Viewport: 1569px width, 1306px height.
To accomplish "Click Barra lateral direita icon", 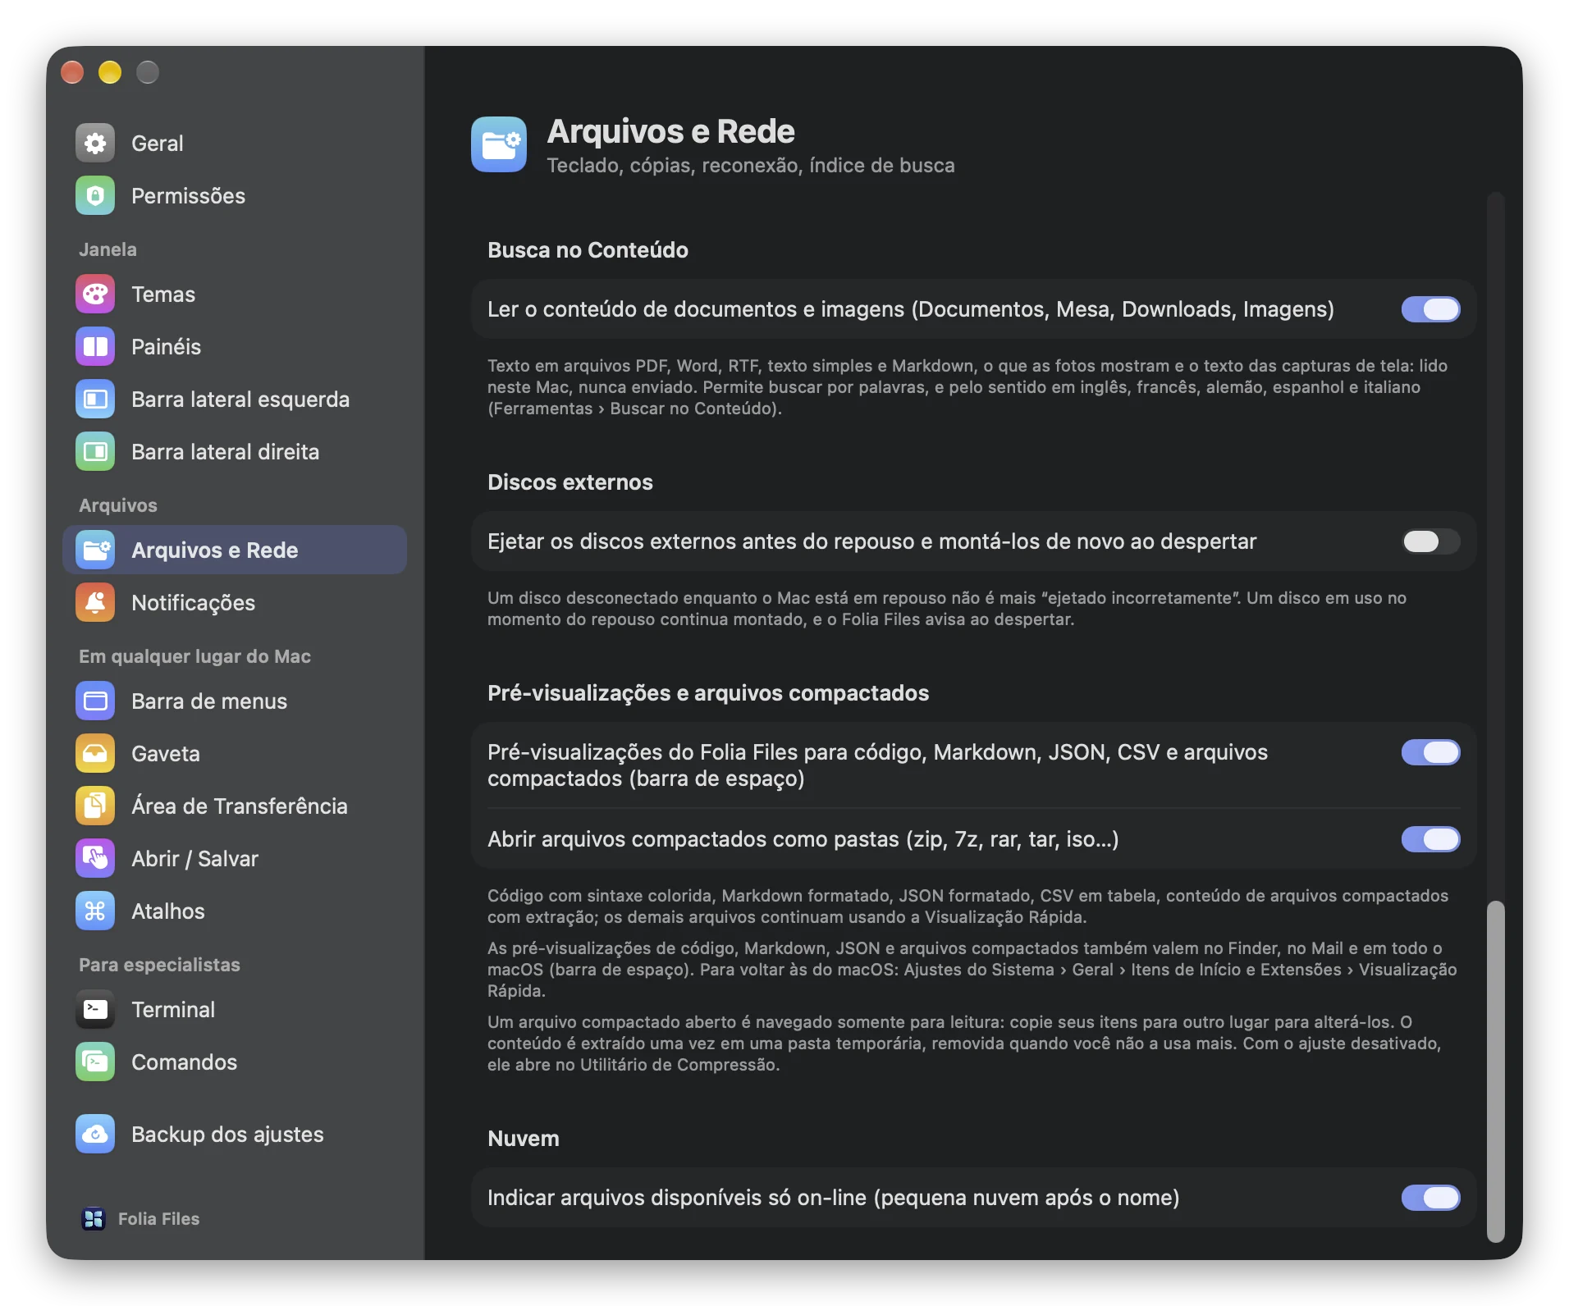I will [x=95, y=452].
